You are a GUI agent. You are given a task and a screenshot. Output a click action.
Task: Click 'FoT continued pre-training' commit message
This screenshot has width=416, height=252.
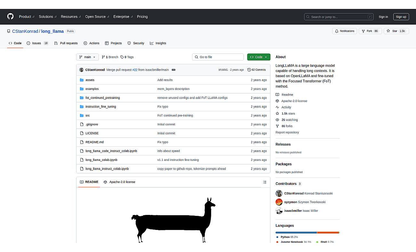[x=175, y=115]
